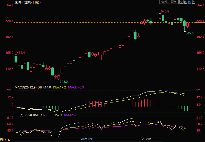Open the 全部主题 theme dropdown
The width and height of the screenshot is (205, 142).
[169, 2]
